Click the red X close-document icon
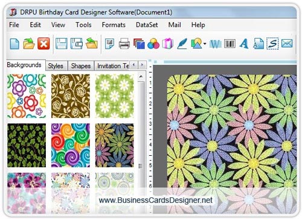Viewport: 302px width, 219px height. (43, 43)
